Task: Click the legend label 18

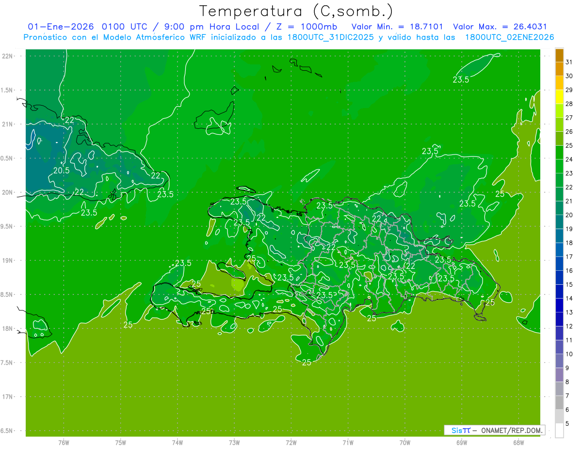Action: [x=569, y=243]
